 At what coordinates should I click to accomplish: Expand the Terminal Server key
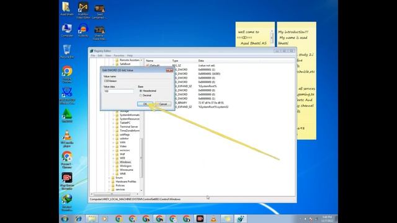pyautogui.click(x=114, y=126)
